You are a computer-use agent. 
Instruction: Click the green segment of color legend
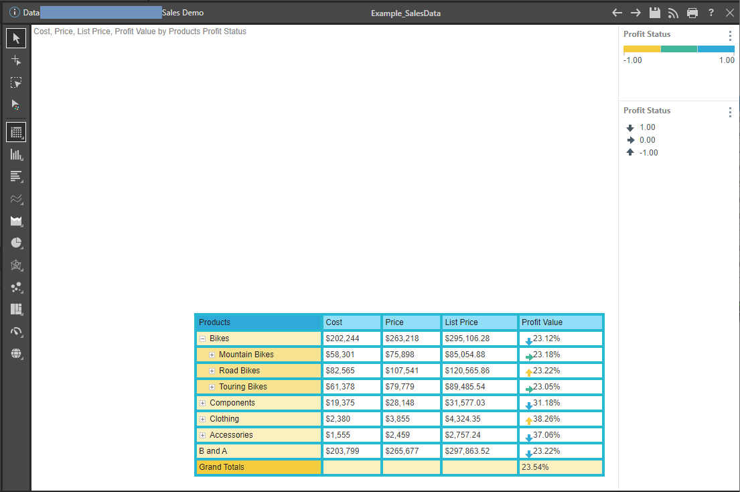(x=678, y=49)
